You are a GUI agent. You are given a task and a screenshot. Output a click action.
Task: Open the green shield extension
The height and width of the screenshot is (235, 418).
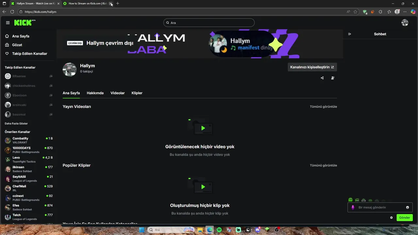point(365,12)
